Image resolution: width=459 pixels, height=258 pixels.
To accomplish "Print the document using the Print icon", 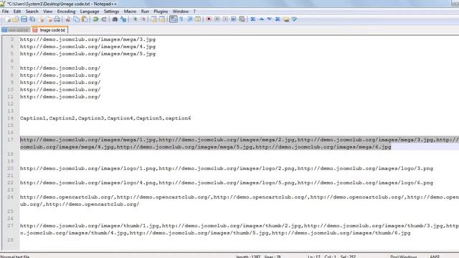I will (x=57, y=19).
